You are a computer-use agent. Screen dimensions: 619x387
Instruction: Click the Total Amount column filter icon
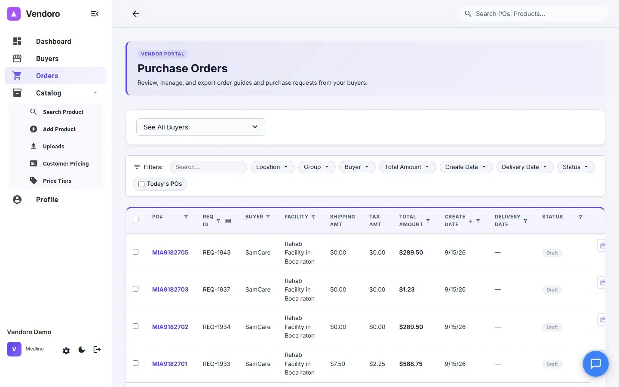tap(428, 221)
